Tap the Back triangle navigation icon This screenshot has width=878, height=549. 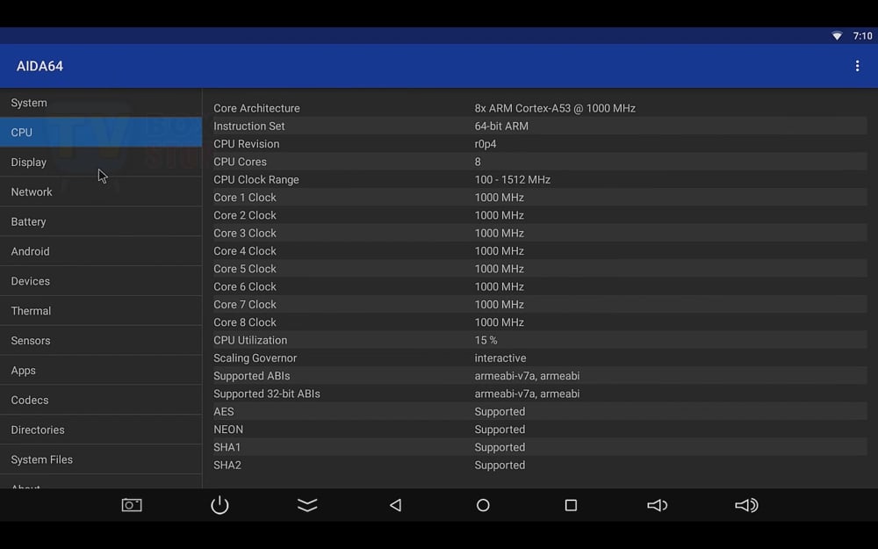395,505
